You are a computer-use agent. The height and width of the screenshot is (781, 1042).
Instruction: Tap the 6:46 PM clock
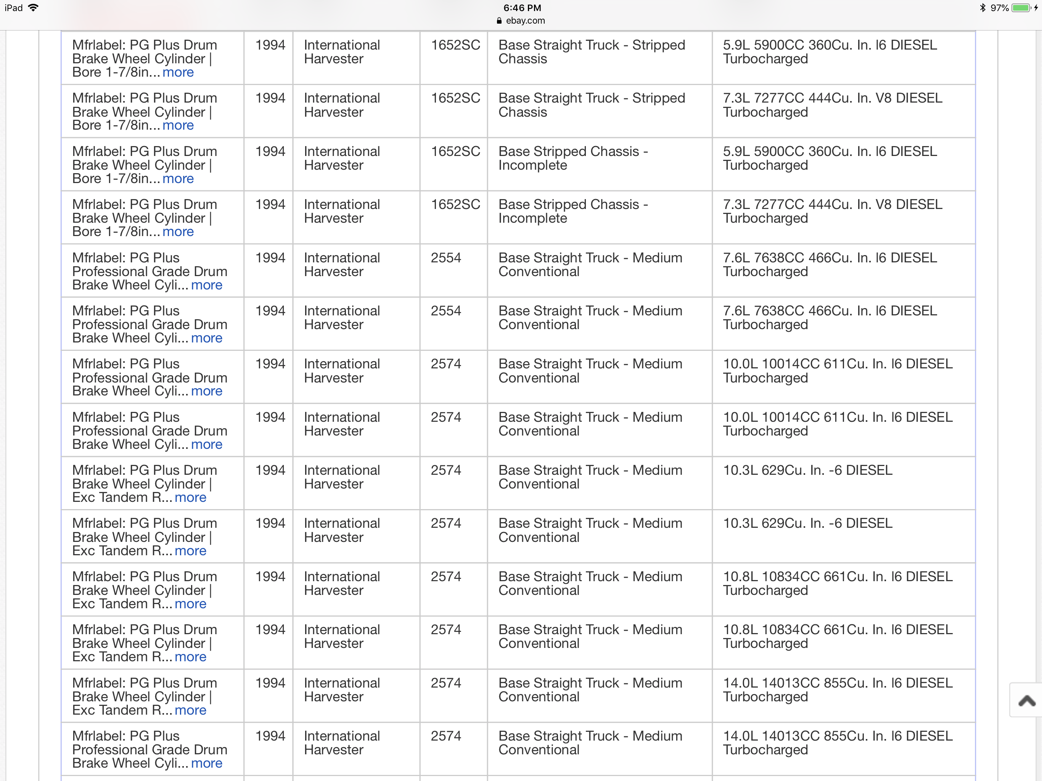coord(522,8)
